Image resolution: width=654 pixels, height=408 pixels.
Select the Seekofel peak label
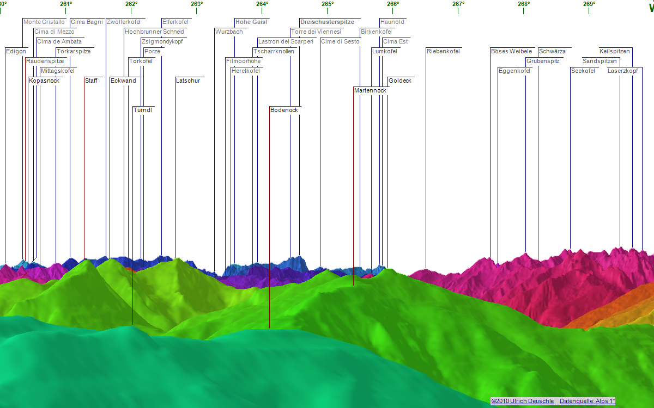583,71
